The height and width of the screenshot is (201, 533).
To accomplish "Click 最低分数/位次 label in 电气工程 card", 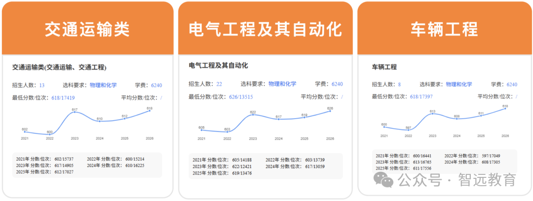I will pos(208,97).
